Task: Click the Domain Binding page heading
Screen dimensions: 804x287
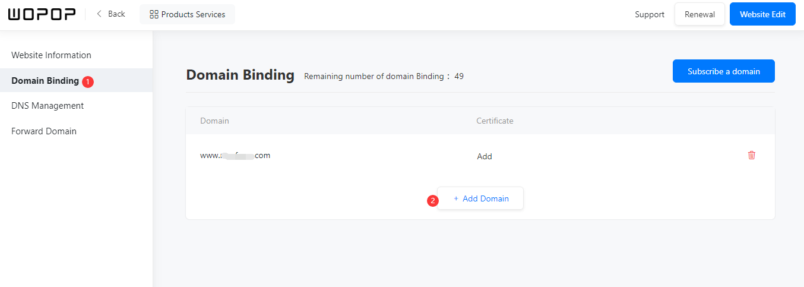Action: pyautogui.click(x=240, y=75)
